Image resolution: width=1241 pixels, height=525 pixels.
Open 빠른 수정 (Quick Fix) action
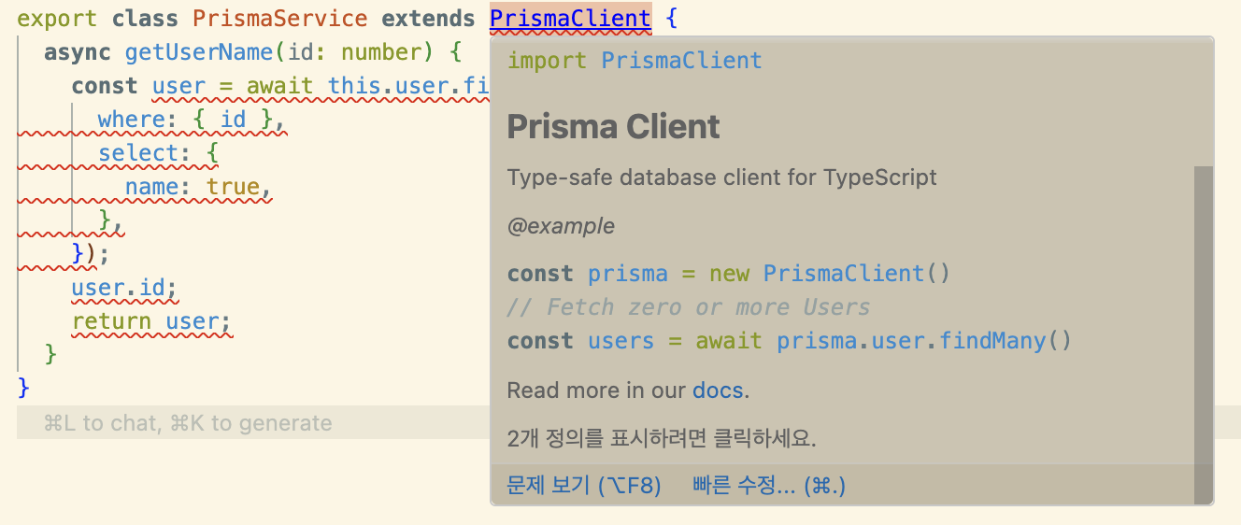click(x=769, y=486)
